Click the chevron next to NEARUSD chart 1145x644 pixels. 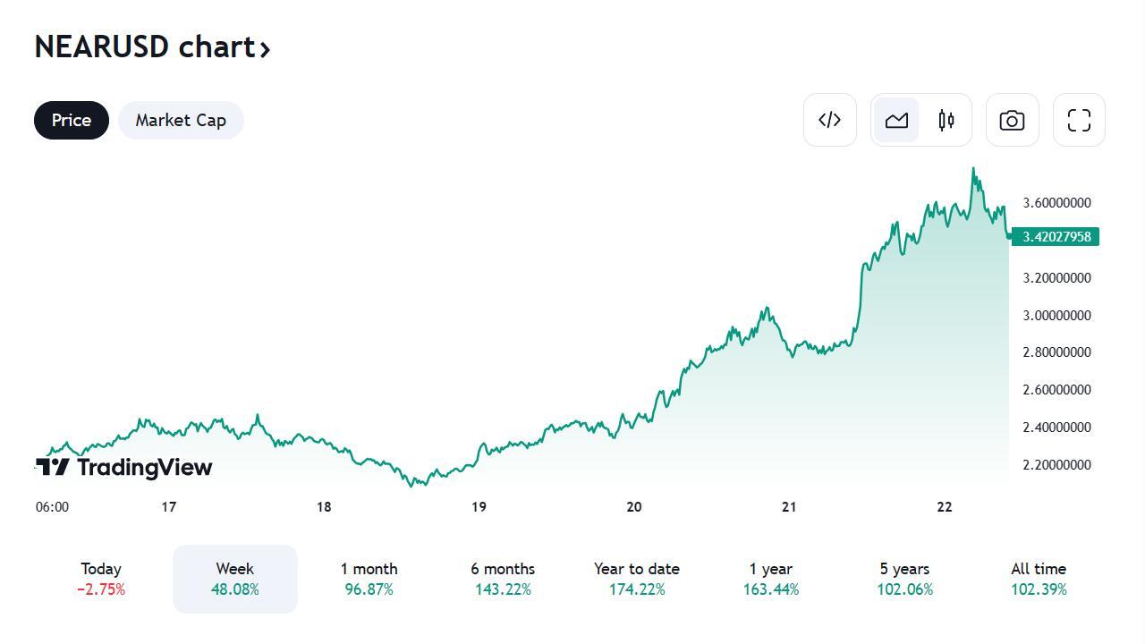point(265,48)
